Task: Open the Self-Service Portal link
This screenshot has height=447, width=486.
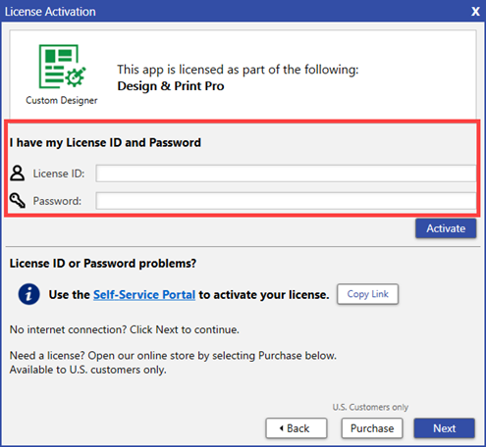Action: coord(144,295)
